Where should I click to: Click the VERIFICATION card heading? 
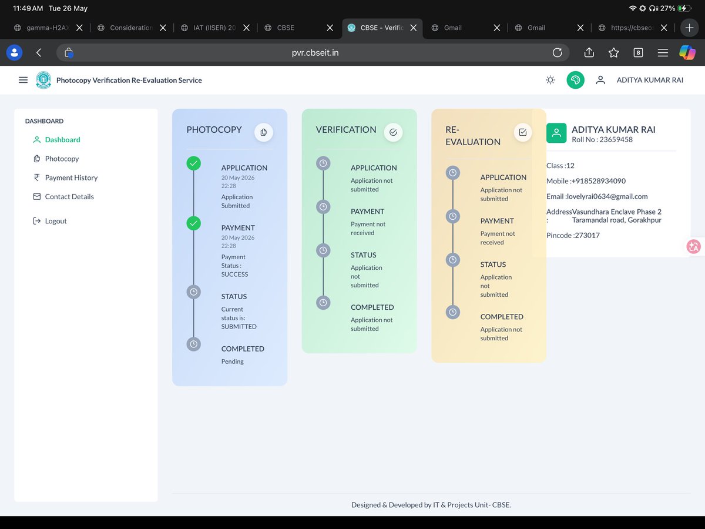tap(346, 130)
